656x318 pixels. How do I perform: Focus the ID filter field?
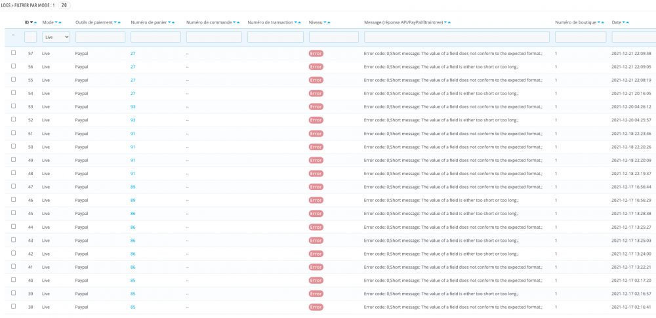[31, 37]
